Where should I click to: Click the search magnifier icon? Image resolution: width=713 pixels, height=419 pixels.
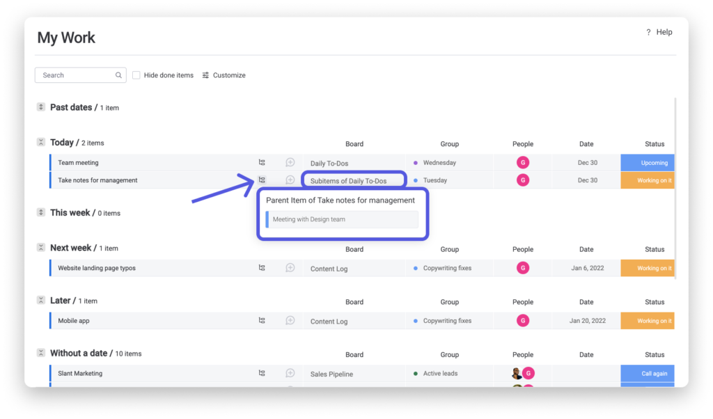tap(119, 75)
